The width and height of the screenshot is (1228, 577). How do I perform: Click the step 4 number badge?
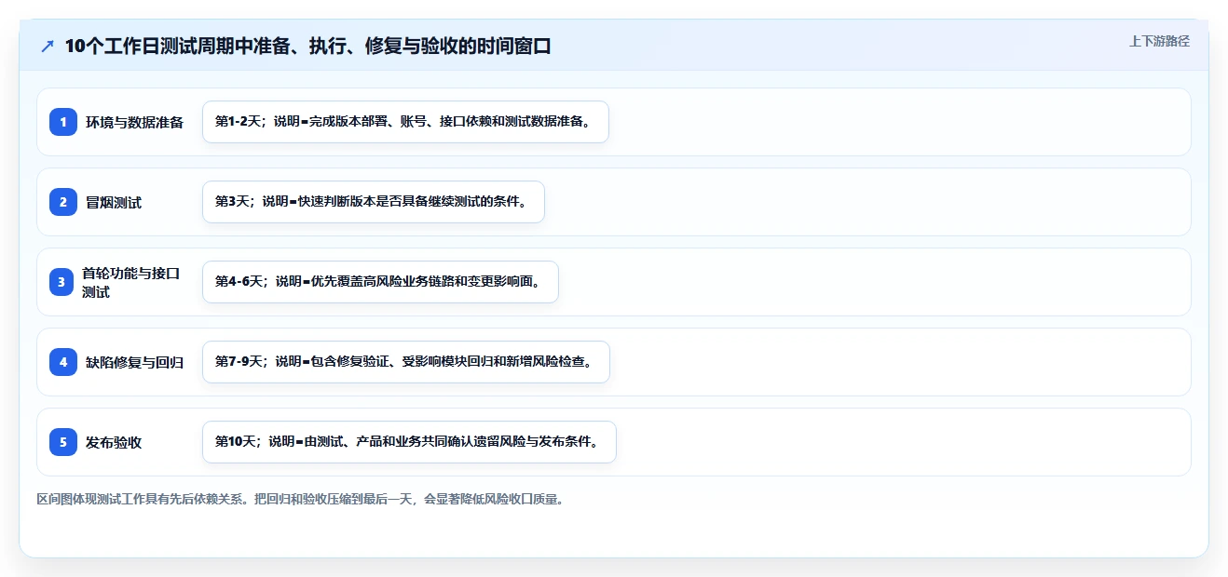point(63,362)
